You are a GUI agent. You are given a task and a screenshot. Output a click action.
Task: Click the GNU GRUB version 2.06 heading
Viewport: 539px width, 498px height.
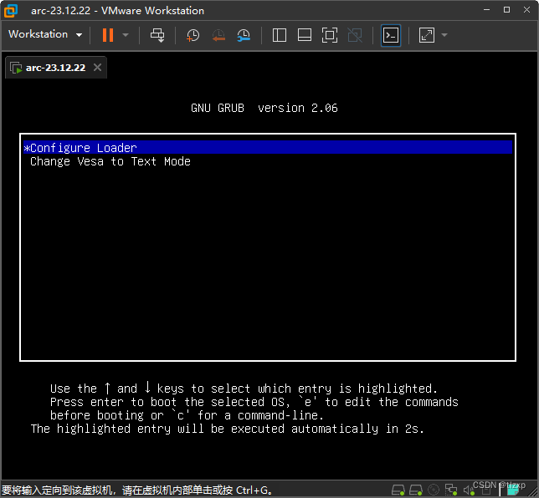[x=264, y=108]
